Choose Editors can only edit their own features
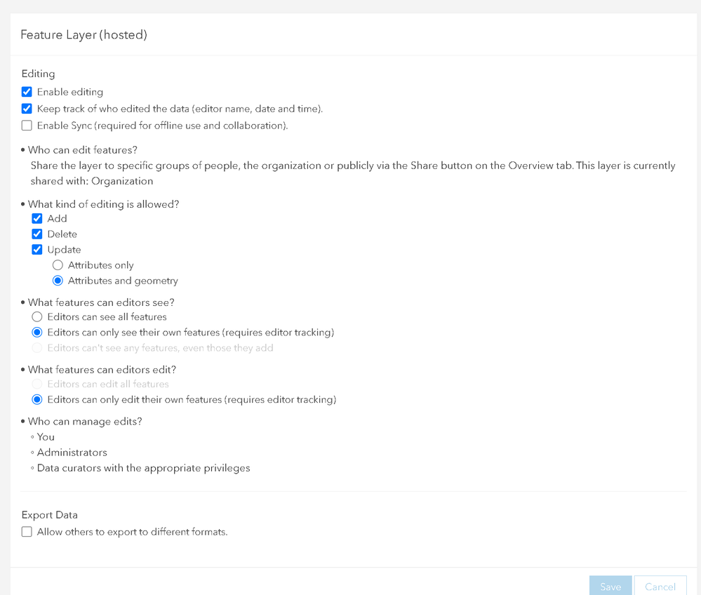The height and width of the screenshot is (595, 701). coord(37,400)
